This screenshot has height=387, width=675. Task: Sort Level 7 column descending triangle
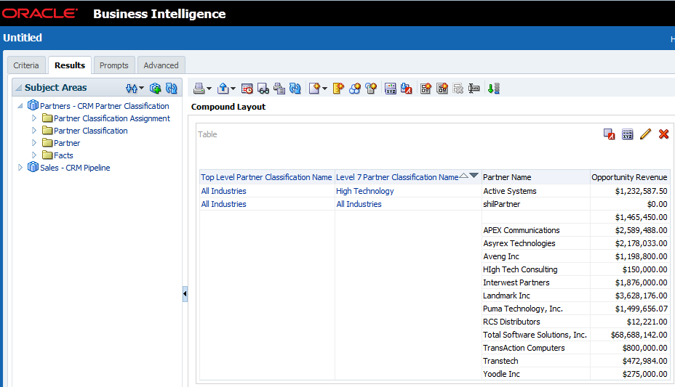pos(474,175)
